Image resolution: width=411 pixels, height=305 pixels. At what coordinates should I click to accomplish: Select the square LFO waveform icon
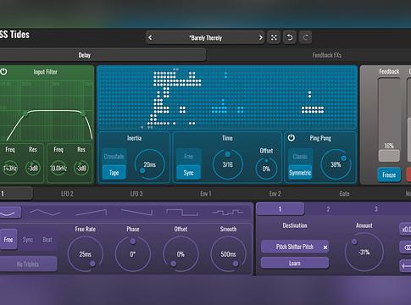tap(182, 213)
